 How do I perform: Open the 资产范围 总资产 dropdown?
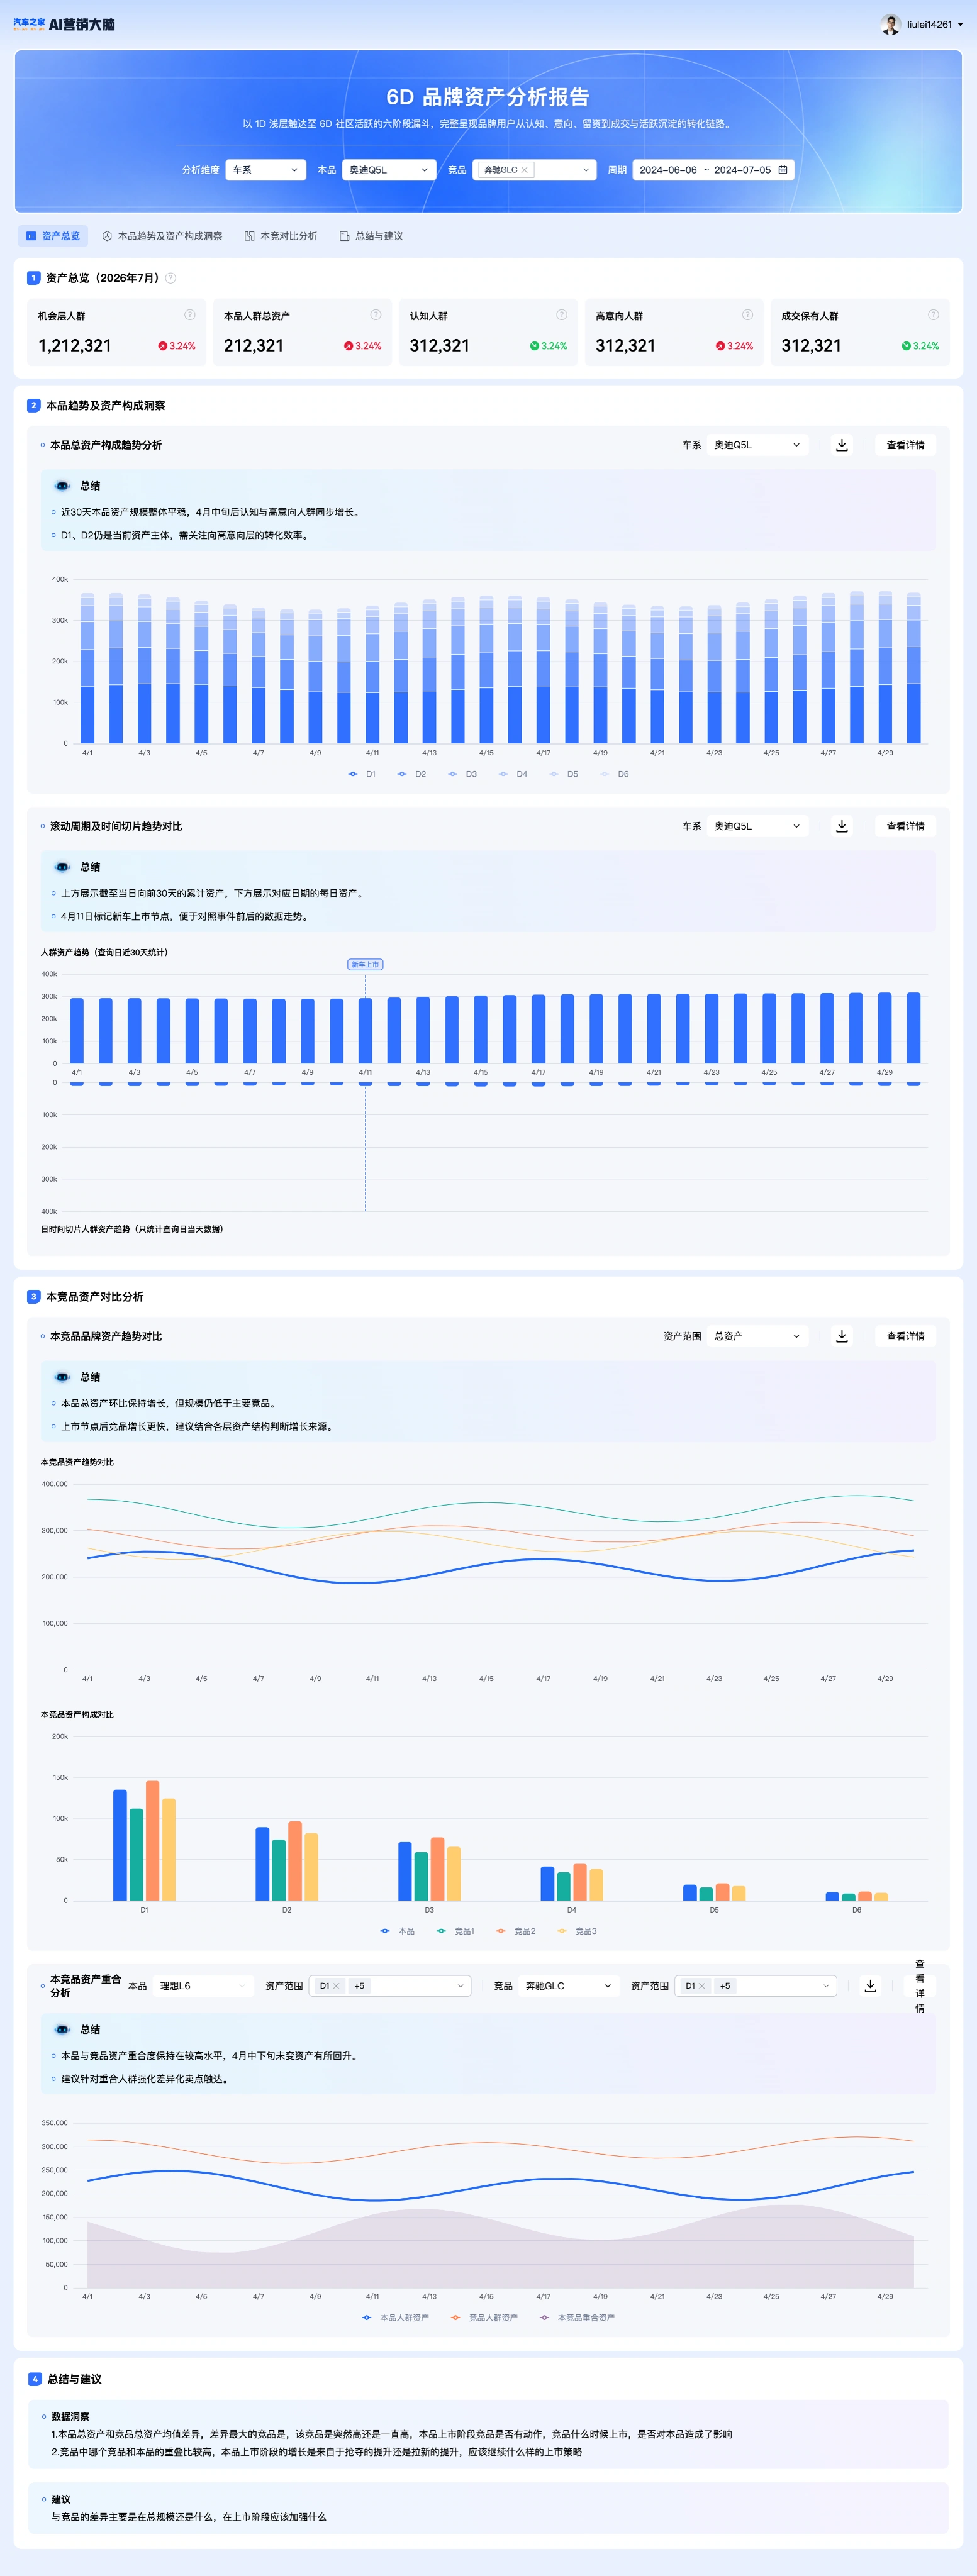pyautogui.click(x=757, y=1336)
